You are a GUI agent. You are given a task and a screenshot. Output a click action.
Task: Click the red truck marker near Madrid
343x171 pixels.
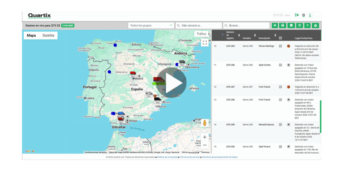click(133, 73)
